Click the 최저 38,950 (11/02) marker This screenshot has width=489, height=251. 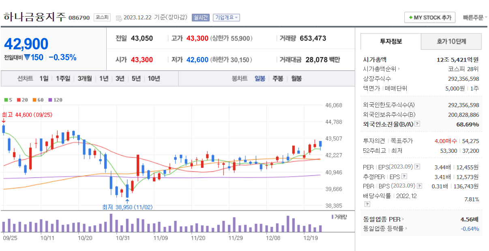128,207
